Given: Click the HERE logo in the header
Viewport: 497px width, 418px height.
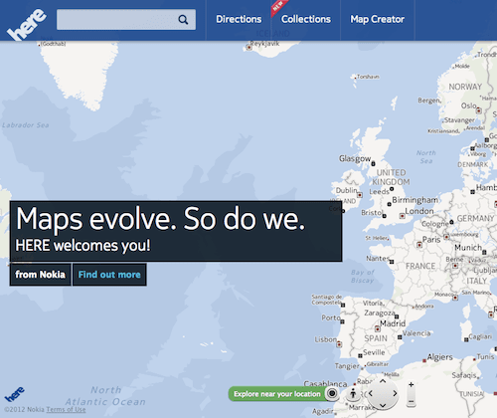Looking at the screenshot, I should [x=27, y=25].
